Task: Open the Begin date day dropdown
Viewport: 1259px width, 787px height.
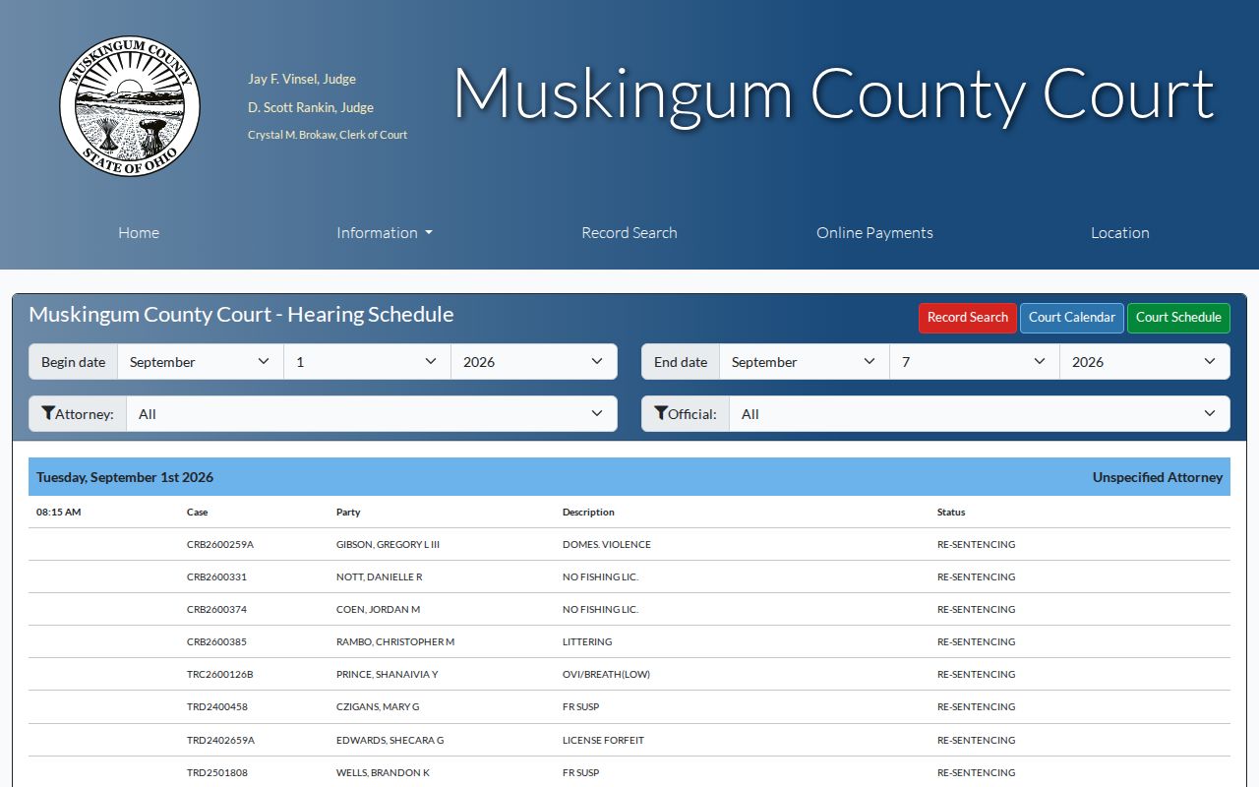Action: (x=368, y=362)
